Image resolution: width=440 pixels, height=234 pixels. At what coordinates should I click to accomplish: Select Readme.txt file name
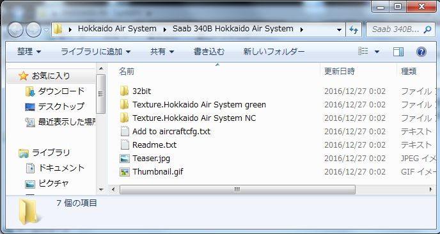pos(154,144)
